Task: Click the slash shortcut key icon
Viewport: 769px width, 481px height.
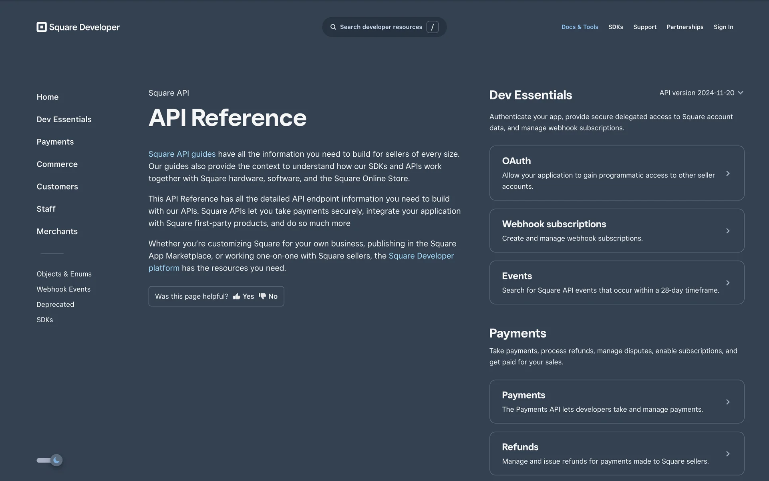Action: pos(432,27)
